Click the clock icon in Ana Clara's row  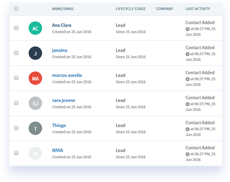point(187,29)
